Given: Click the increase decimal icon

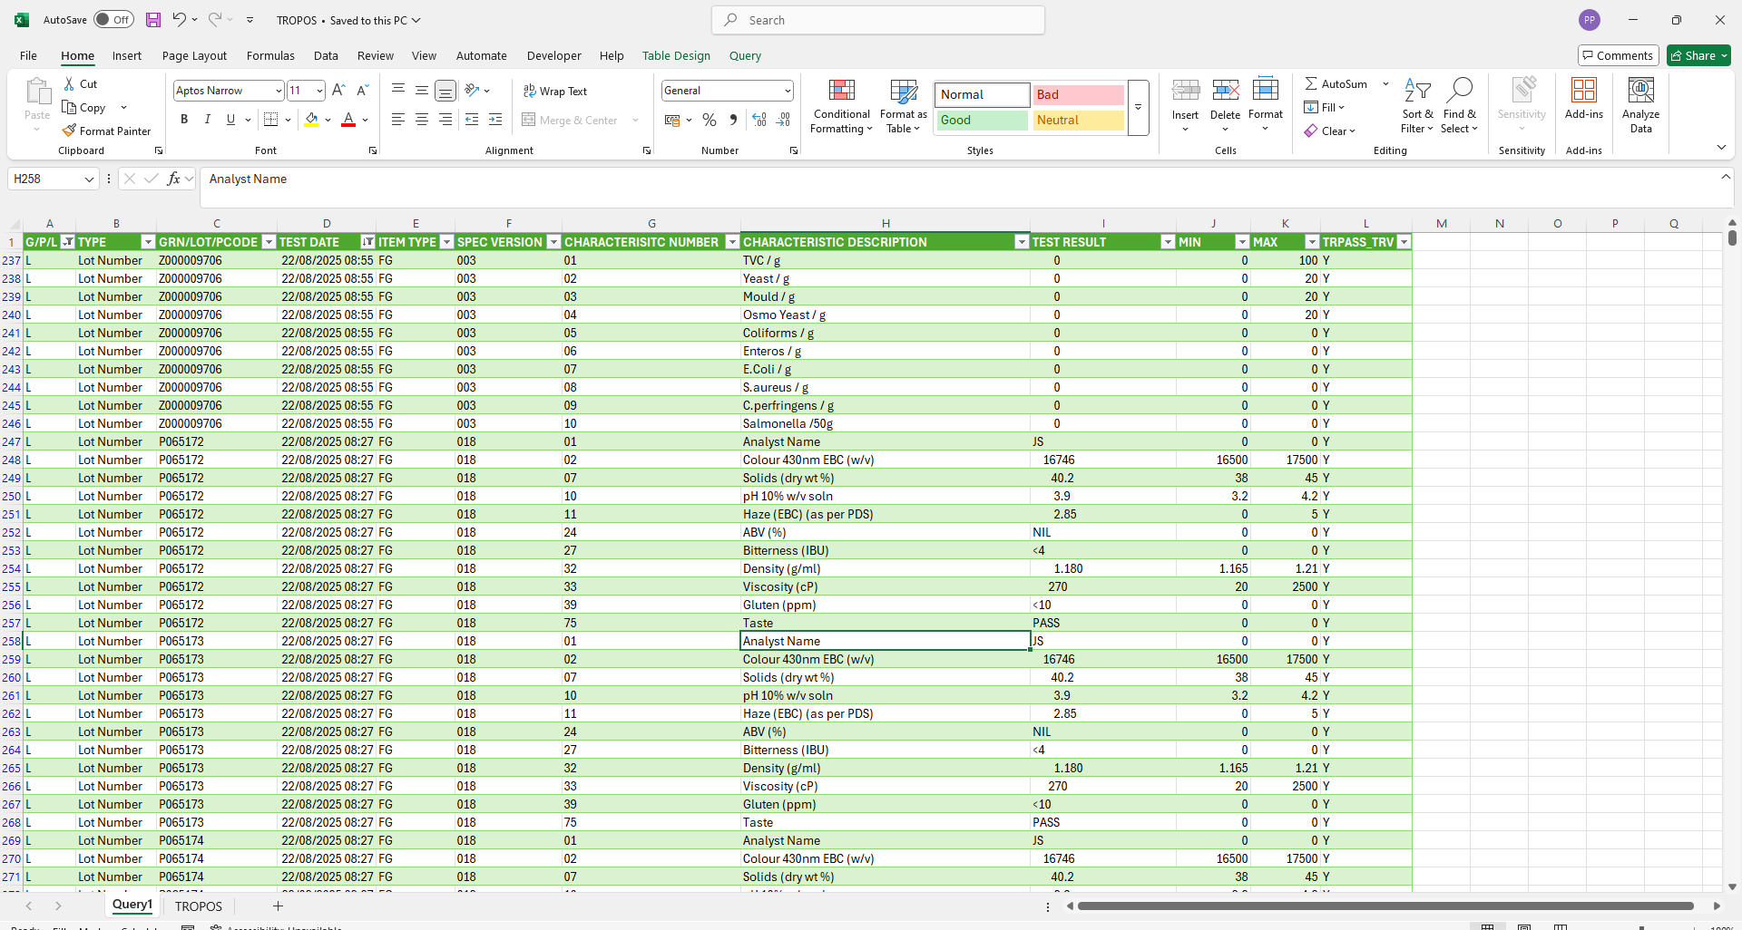Looking at the screenshot, I should (759, 120).
